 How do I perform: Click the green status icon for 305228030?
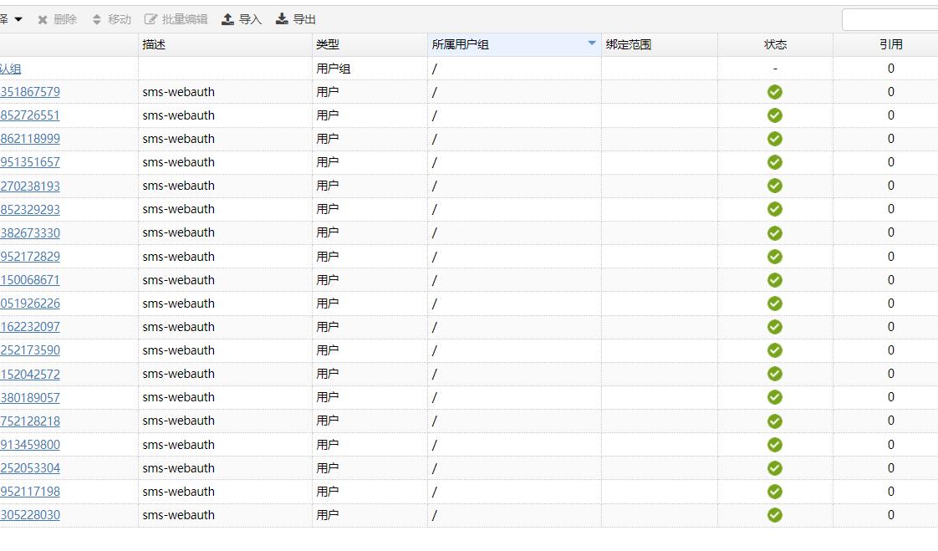click(775, 514)
